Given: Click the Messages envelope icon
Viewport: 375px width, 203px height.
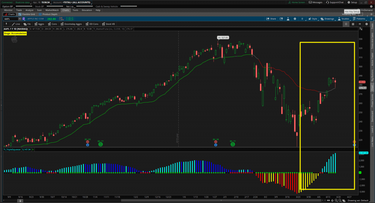Looking at the screenshot, I should pos(315,2).
